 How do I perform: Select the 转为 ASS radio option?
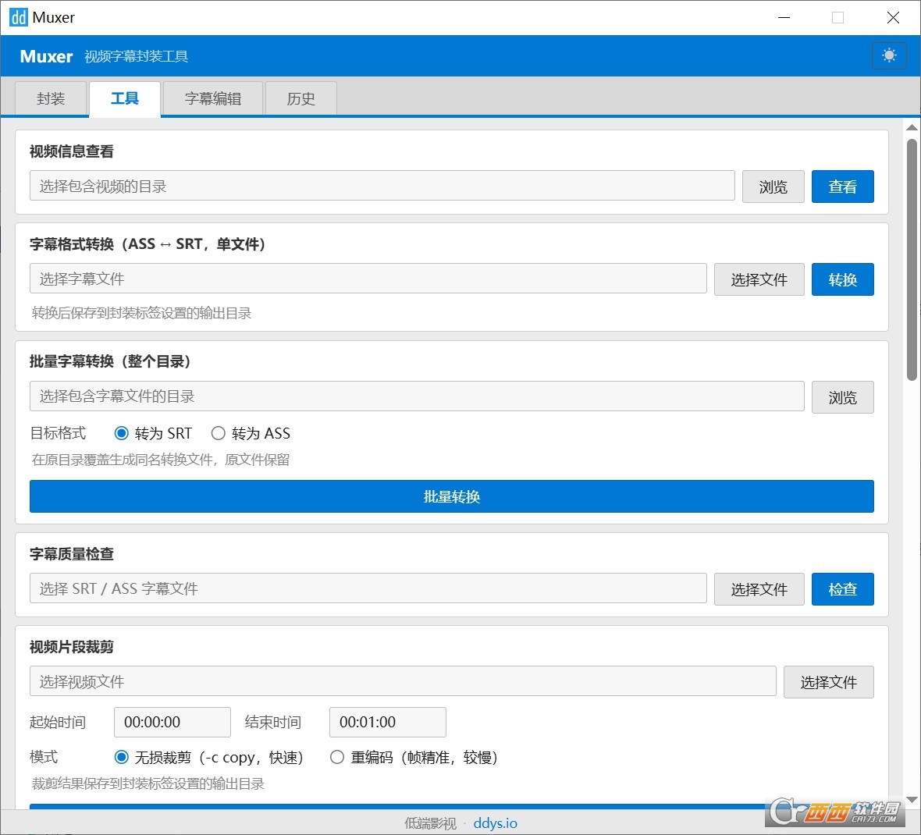(x=219, y=433)
